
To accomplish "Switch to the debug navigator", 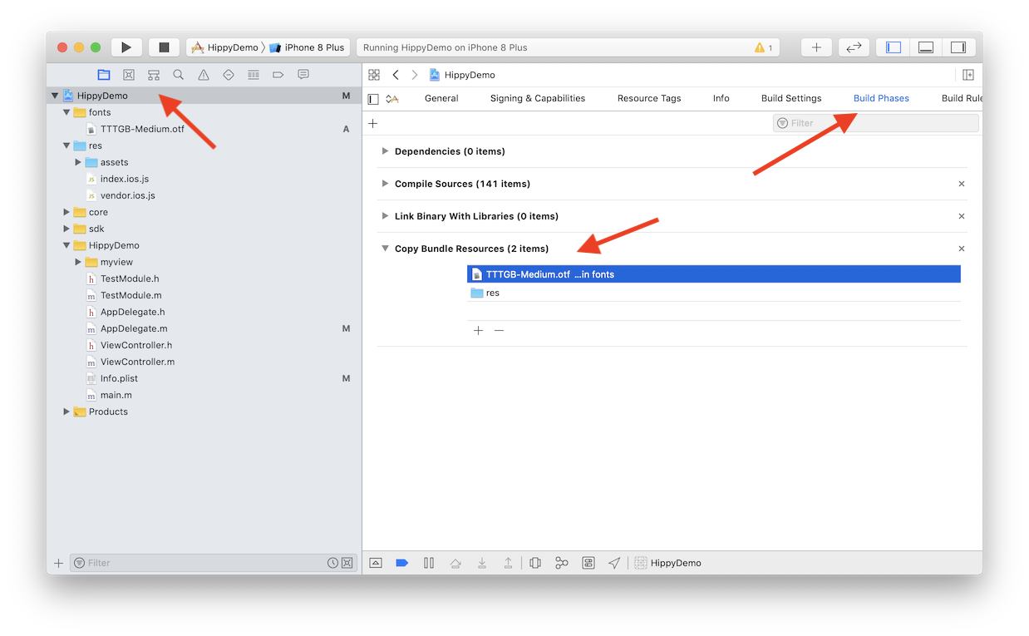I will [x=254, y=75].
